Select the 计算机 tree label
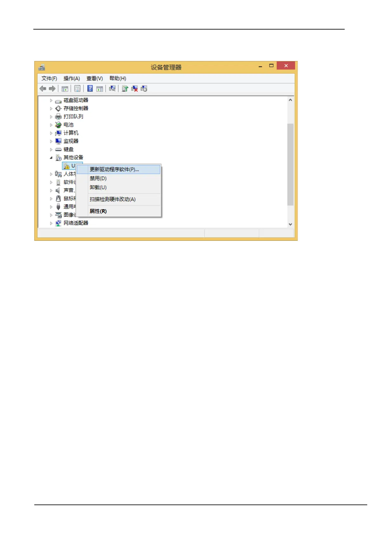The image size is (378, 535). pyautogui.click(x=71, y=133)
